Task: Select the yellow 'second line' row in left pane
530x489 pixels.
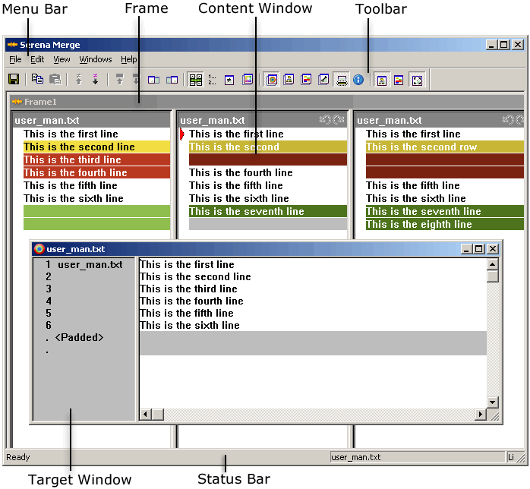Action: [x=96, y=147]
